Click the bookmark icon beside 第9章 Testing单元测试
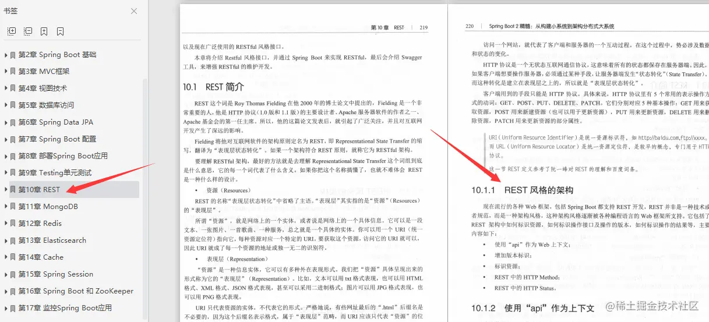 13,173
